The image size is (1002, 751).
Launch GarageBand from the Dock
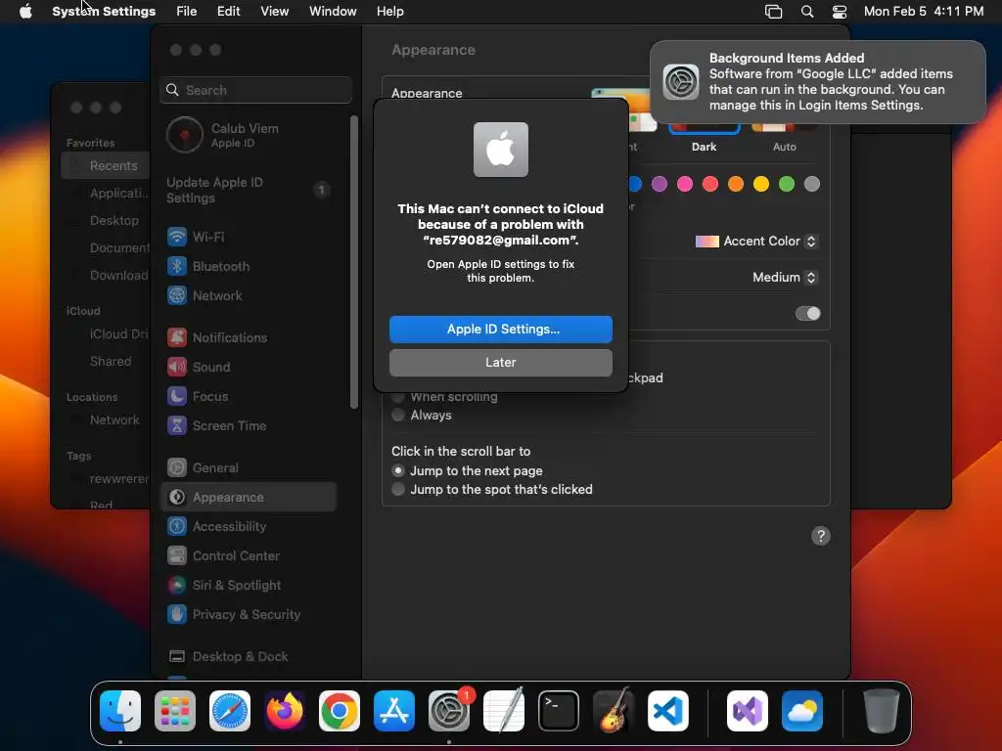[x=614, y=711]
